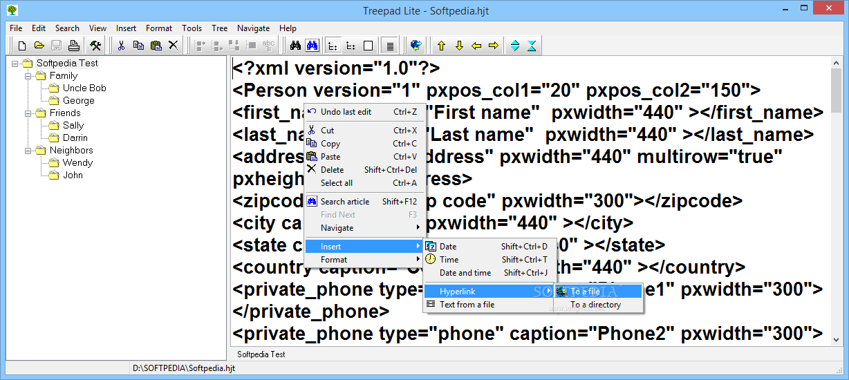Click the blue binoculars search article icon

coord(312,46)
